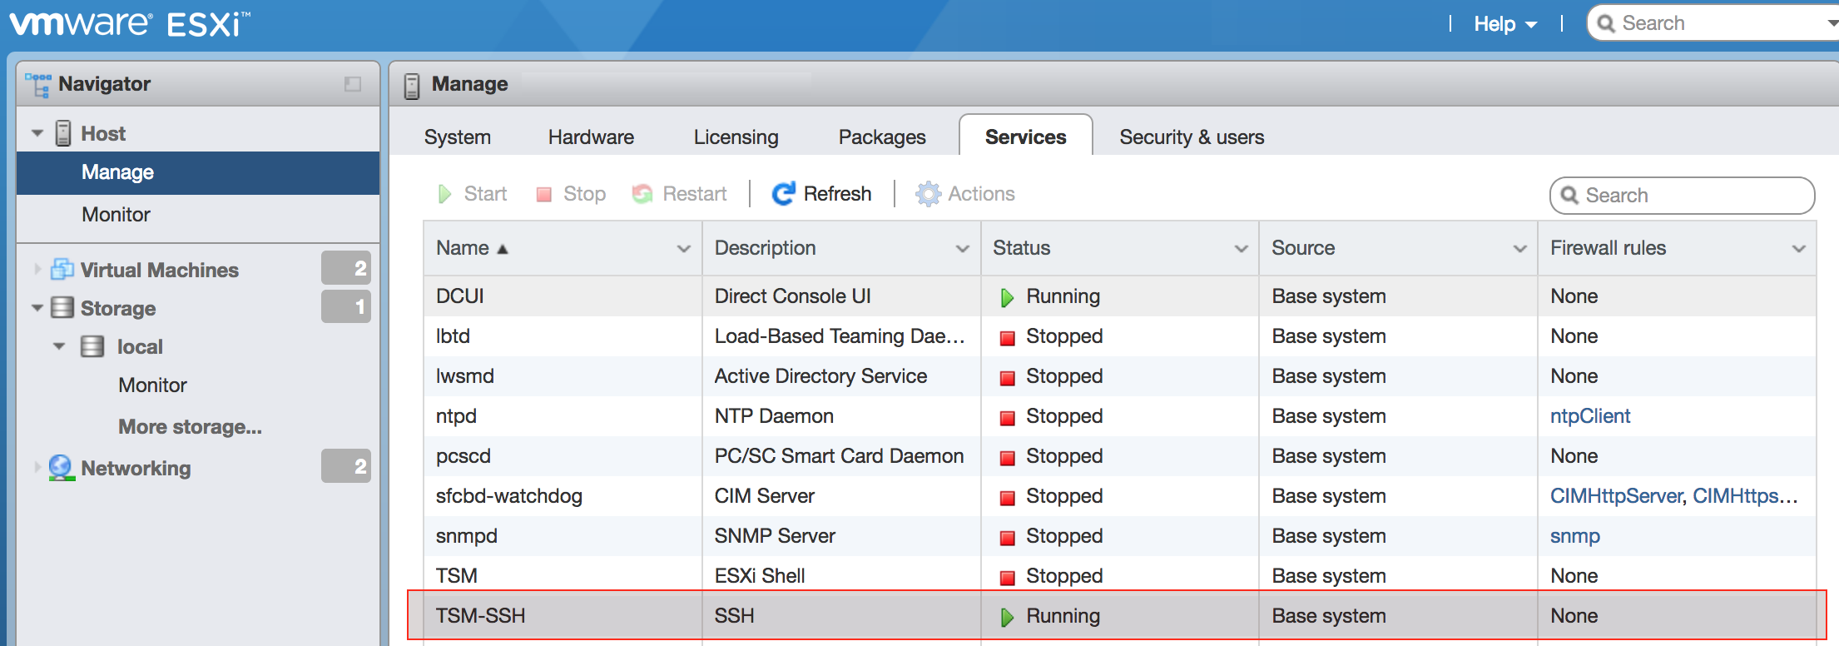Open the snmp firewall rule link
1839x646 pixels.
(1575, 535)
